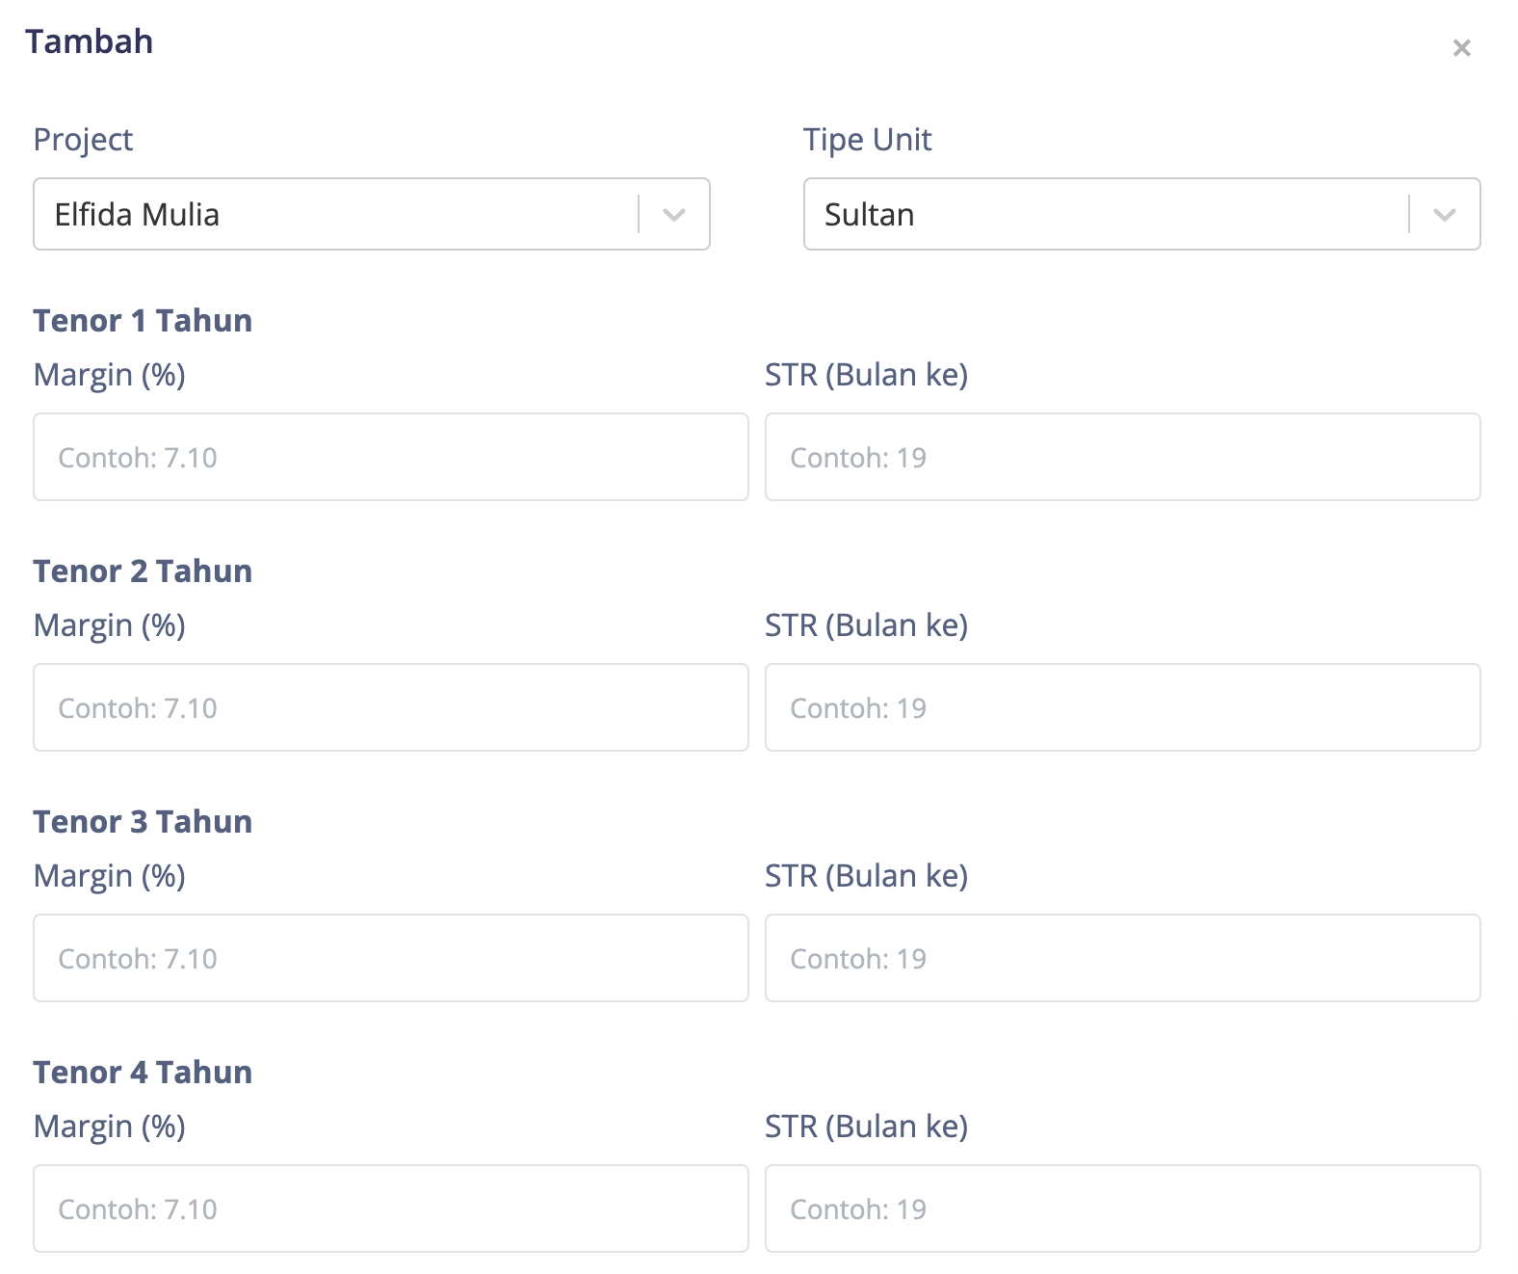Click the Tipe Unit field label
The height and width of the screenshot is (1274, 1518).
click(x=867, y=140)
